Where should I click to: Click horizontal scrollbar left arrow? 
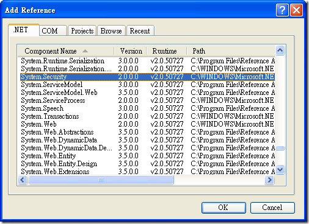[23, 180]
